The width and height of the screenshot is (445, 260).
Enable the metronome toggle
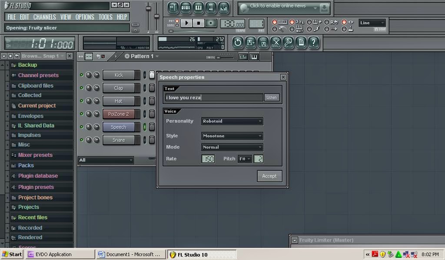click(275, 29)
